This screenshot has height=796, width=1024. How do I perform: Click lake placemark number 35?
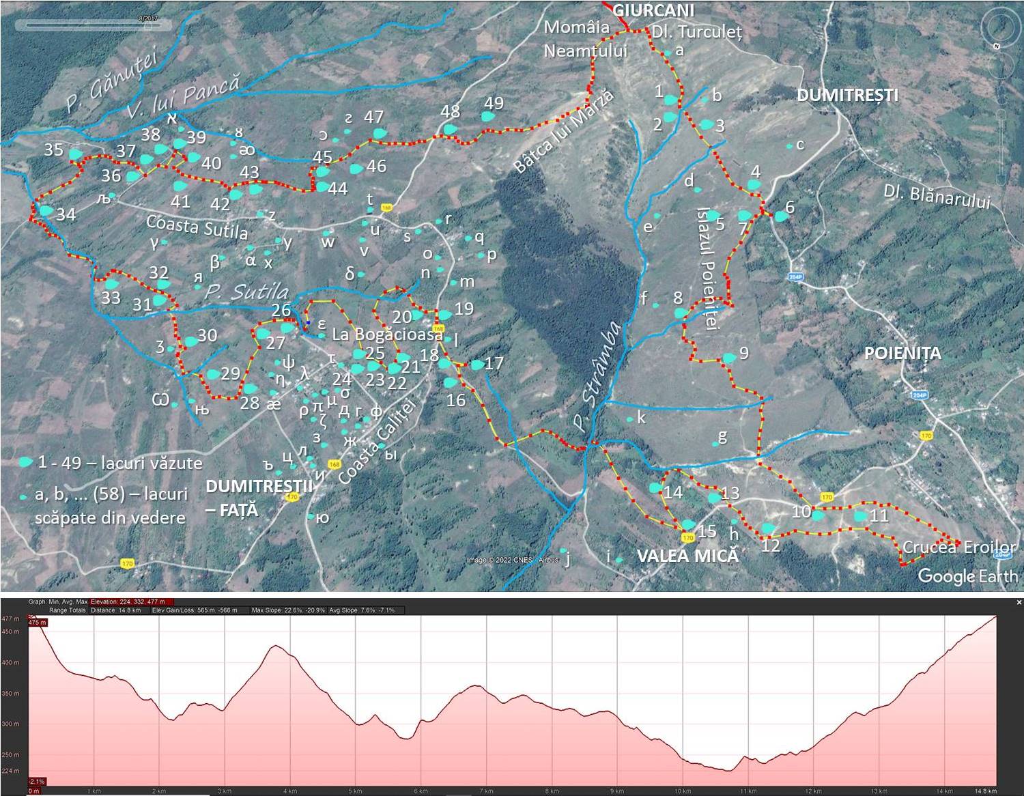(76, 154)
